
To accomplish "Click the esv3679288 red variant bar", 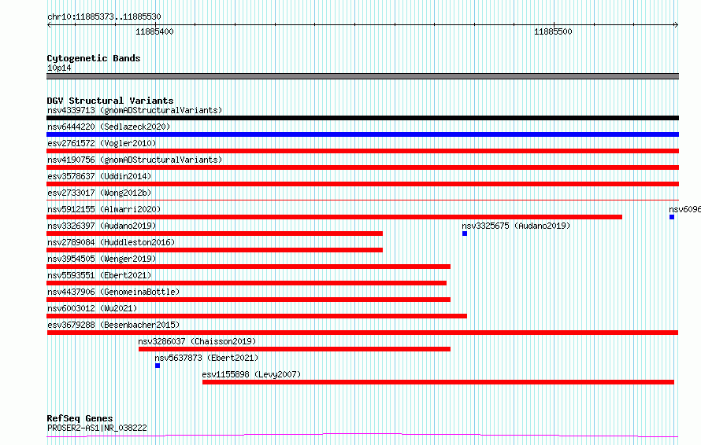I will (362, 333).
